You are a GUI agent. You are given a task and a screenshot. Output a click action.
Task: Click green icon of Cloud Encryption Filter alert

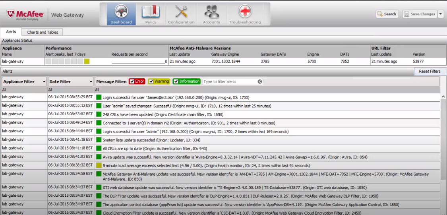pos(99,213)
